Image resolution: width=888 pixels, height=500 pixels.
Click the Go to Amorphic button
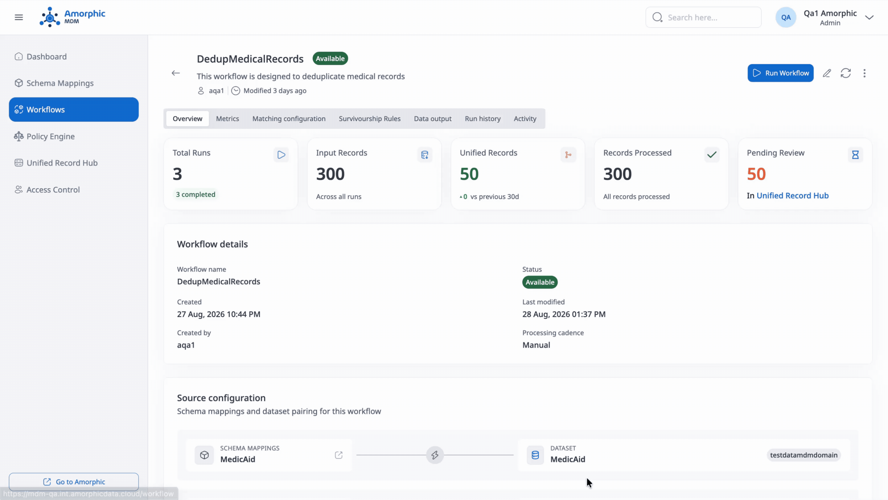tap(74, 482)
